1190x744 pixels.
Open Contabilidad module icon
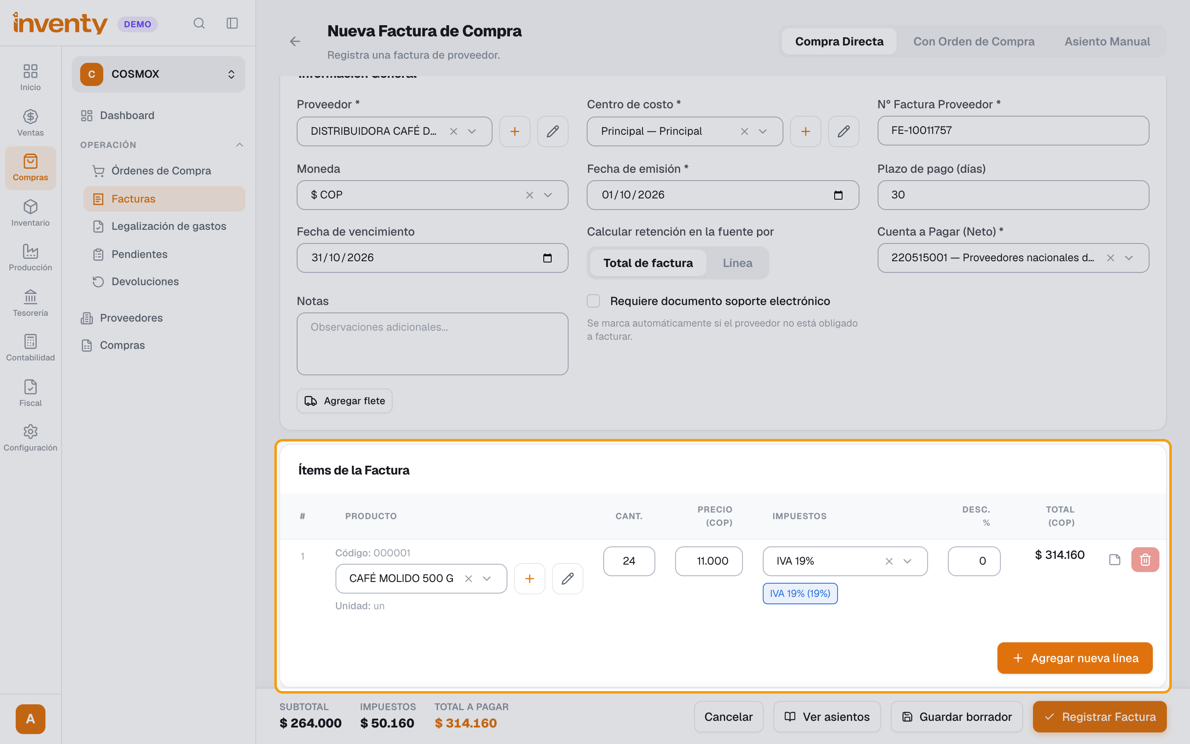(31, 347)
